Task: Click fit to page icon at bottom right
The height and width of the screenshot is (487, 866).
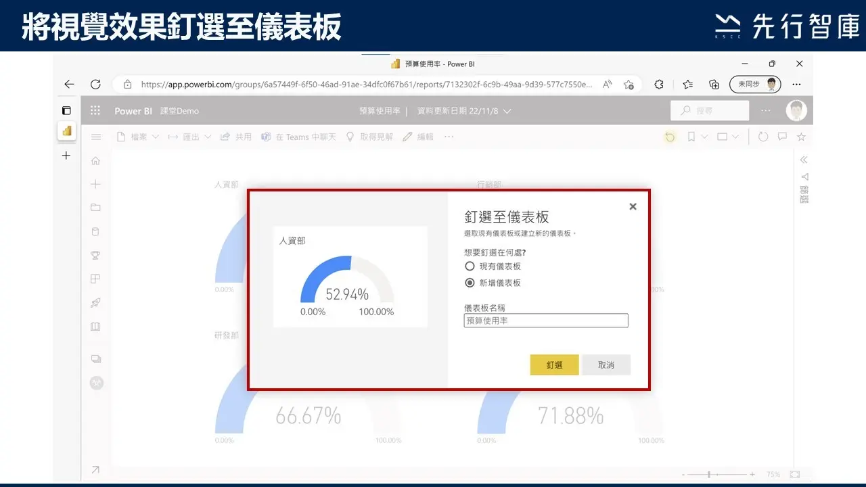Action: (794, 475)
